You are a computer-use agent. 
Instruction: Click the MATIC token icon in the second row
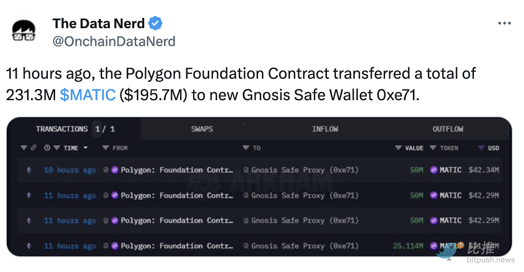pos(434,195)
